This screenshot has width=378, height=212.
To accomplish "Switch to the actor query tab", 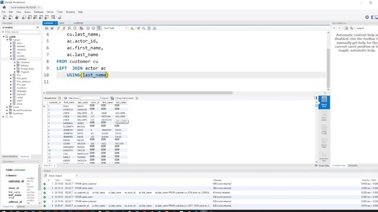I will coord(62,23).
